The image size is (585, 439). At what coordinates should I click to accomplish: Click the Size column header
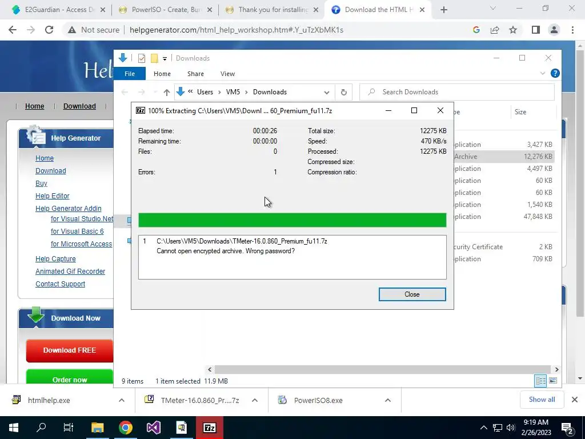point(520,112)
